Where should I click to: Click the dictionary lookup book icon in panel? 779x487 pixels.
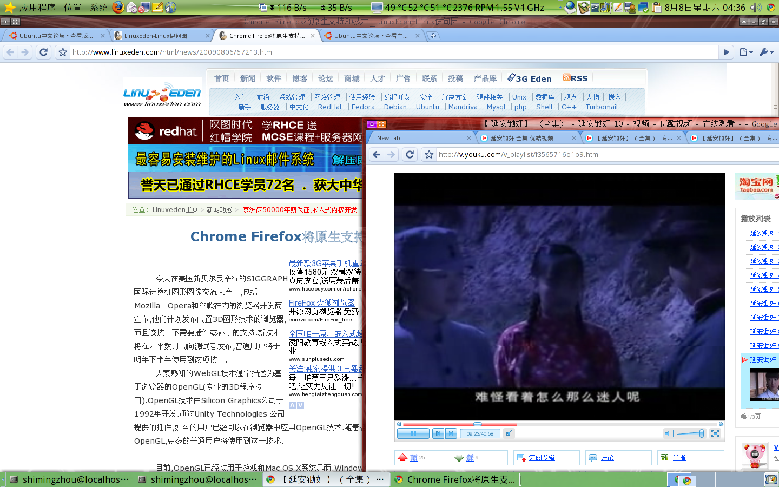point(583,8)
